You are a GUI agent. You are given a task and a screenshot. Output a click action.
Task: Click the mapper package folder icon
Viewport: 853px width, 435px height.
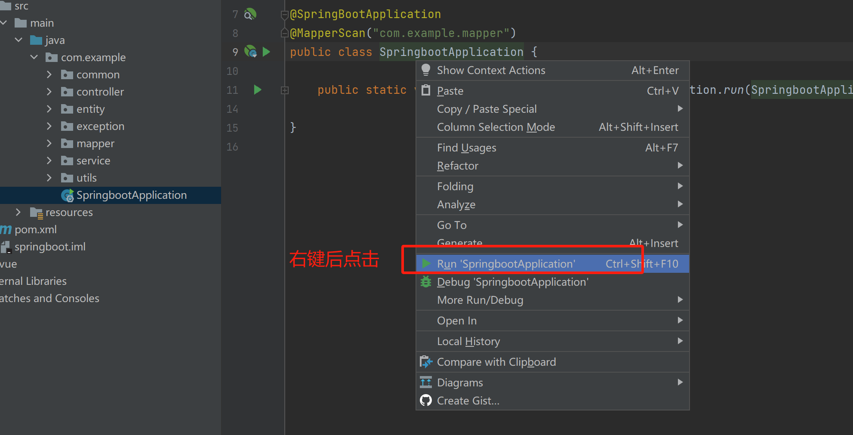coord(67,143)
